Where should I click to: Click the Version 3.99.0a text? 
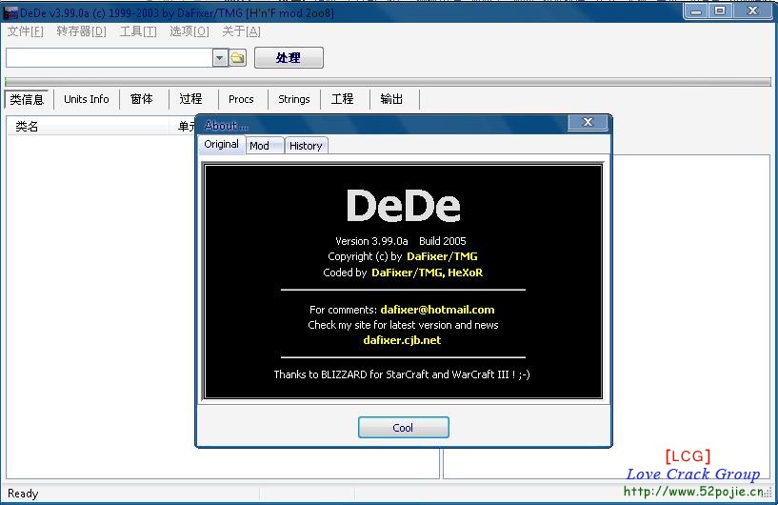[371, 241]
